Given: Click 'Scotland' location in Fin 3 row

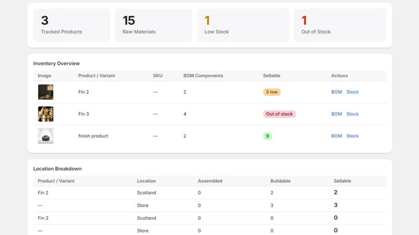Looking at the screenshot, I should [x=147, y=218].
